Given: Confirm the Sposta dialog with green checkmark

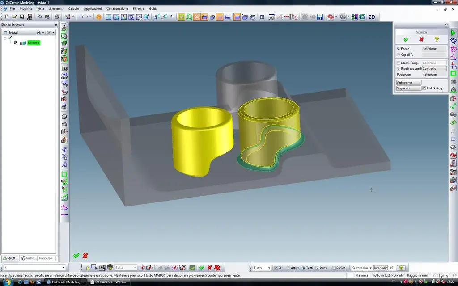Looking at the screenshot, I should pos(406,39).
